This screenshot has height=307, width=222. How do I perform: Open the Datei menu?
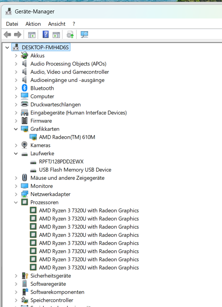pyautogui.click(x=12, y=24)
